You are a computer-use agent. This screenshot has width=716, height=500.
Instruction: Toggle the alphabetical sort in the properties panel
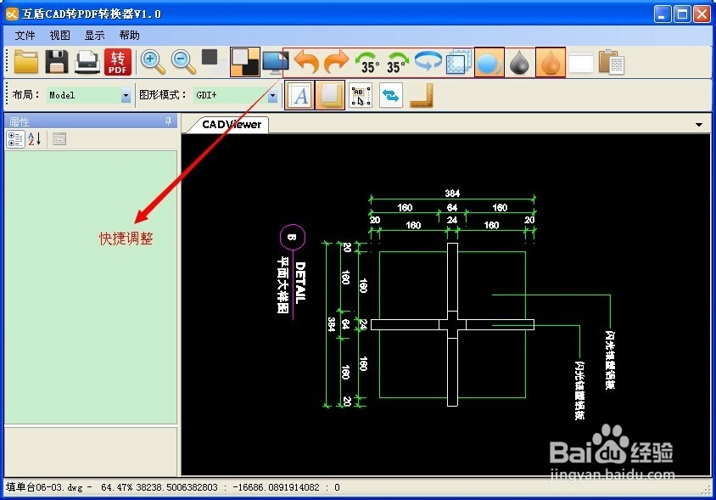point(32,138)
